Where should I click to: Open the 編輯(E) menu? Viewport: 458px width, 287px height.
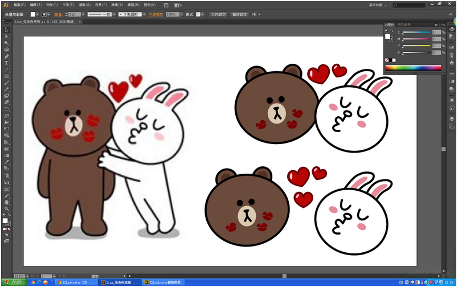point(36,5)
